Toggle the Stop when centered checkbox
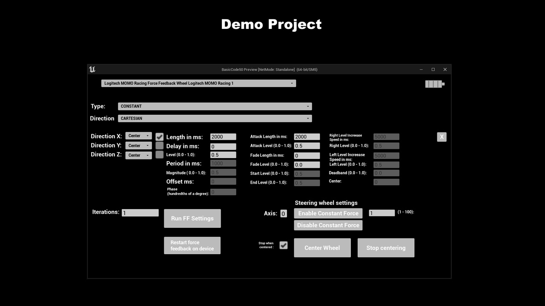 point(284,245)
